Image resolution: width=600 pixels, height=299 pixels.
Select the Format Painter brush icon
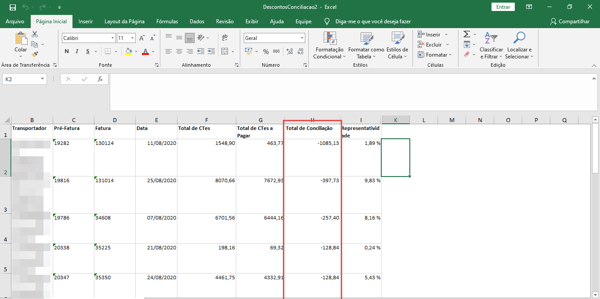pos(35,54)
